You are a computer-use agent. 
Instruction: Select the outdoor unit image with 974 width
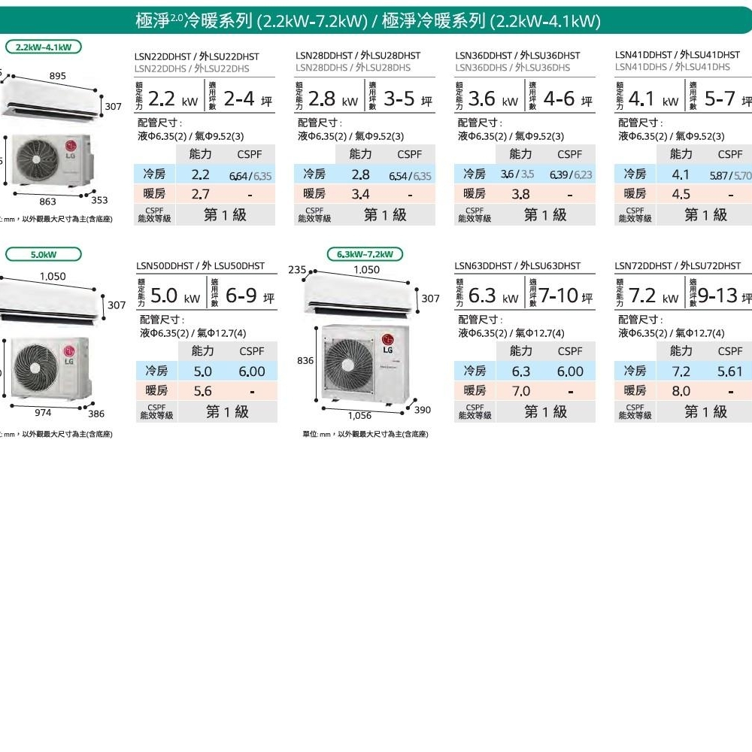click(50, 368)
